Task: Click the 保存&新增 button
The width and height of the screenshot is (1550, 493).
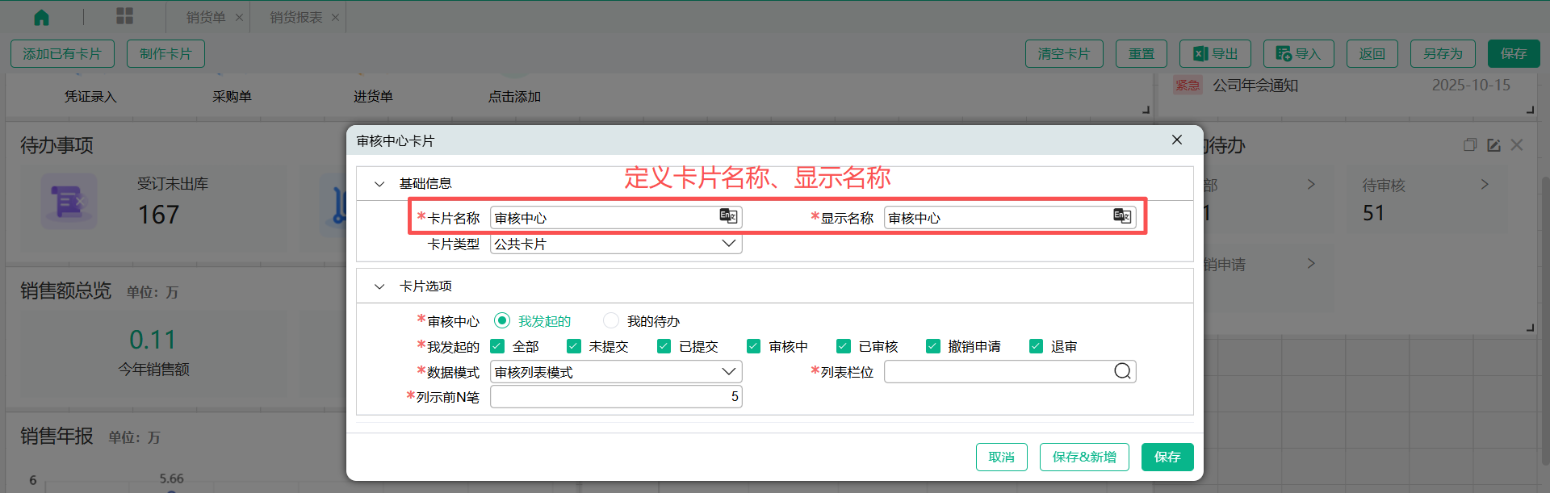Action: (x=1083, y=457)
